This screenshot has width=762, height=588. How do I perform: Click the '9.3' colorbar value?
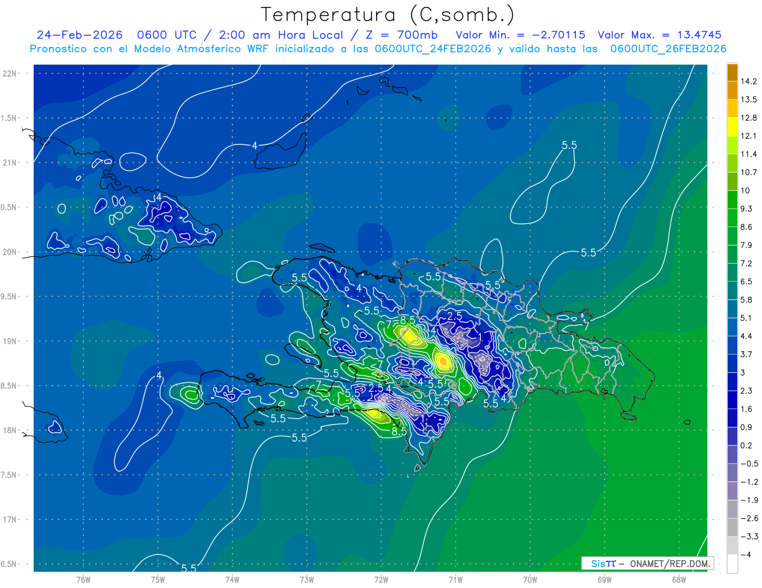click(x=747, y=209)
